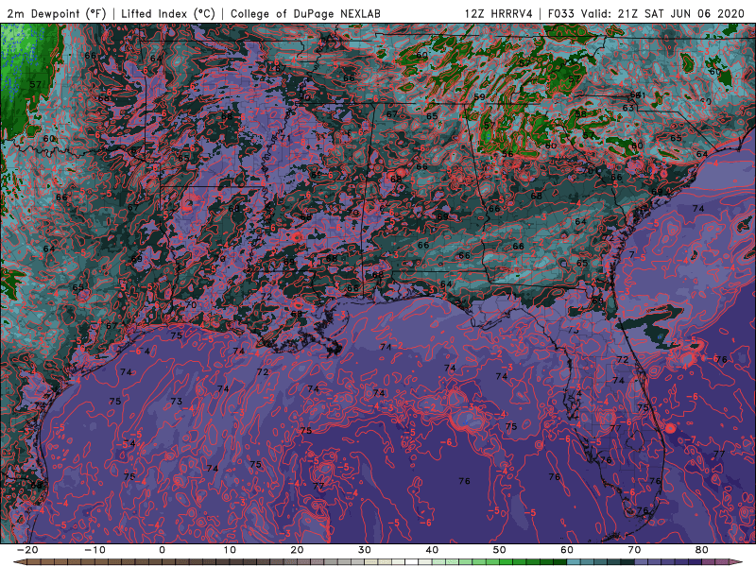Click the '12Z HRRRV4' model run label

(x=499, y=14)
